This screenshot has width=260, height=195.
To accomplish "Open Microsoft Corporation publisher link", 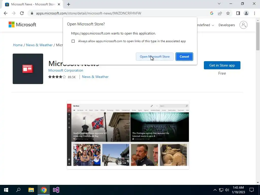I will pyautogui.click(x=66, y=71).
